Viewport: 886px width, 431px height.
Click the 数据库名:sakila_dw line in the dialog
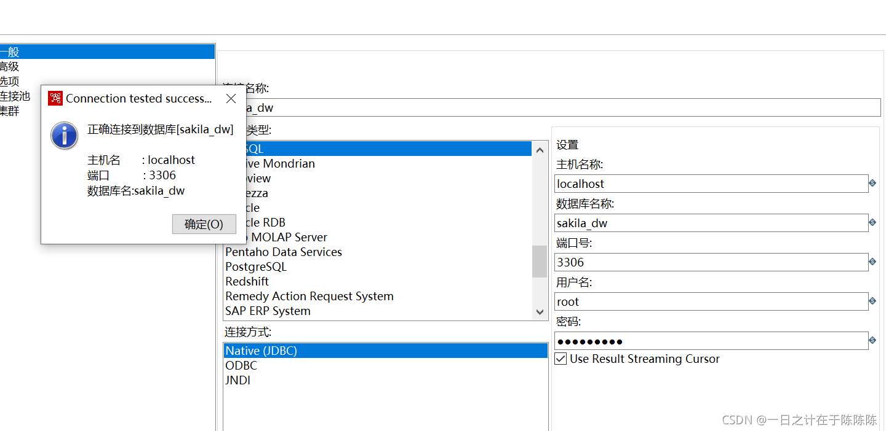tap(136, 191)
